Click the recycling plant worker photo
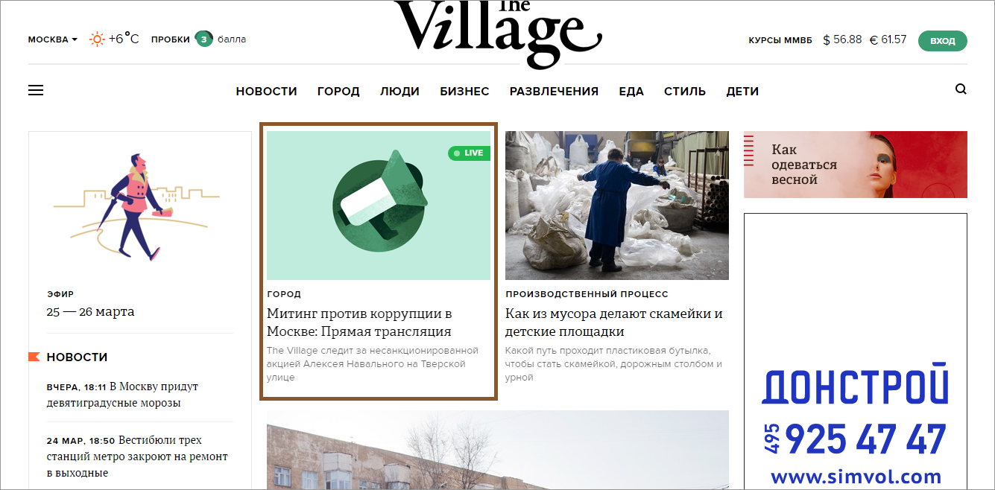 pyautogui.click(x=617, y=206)
